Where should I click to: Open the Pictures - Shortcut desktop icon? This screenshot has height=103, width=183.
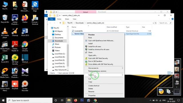pyautogui.click(x=35, y=20)
